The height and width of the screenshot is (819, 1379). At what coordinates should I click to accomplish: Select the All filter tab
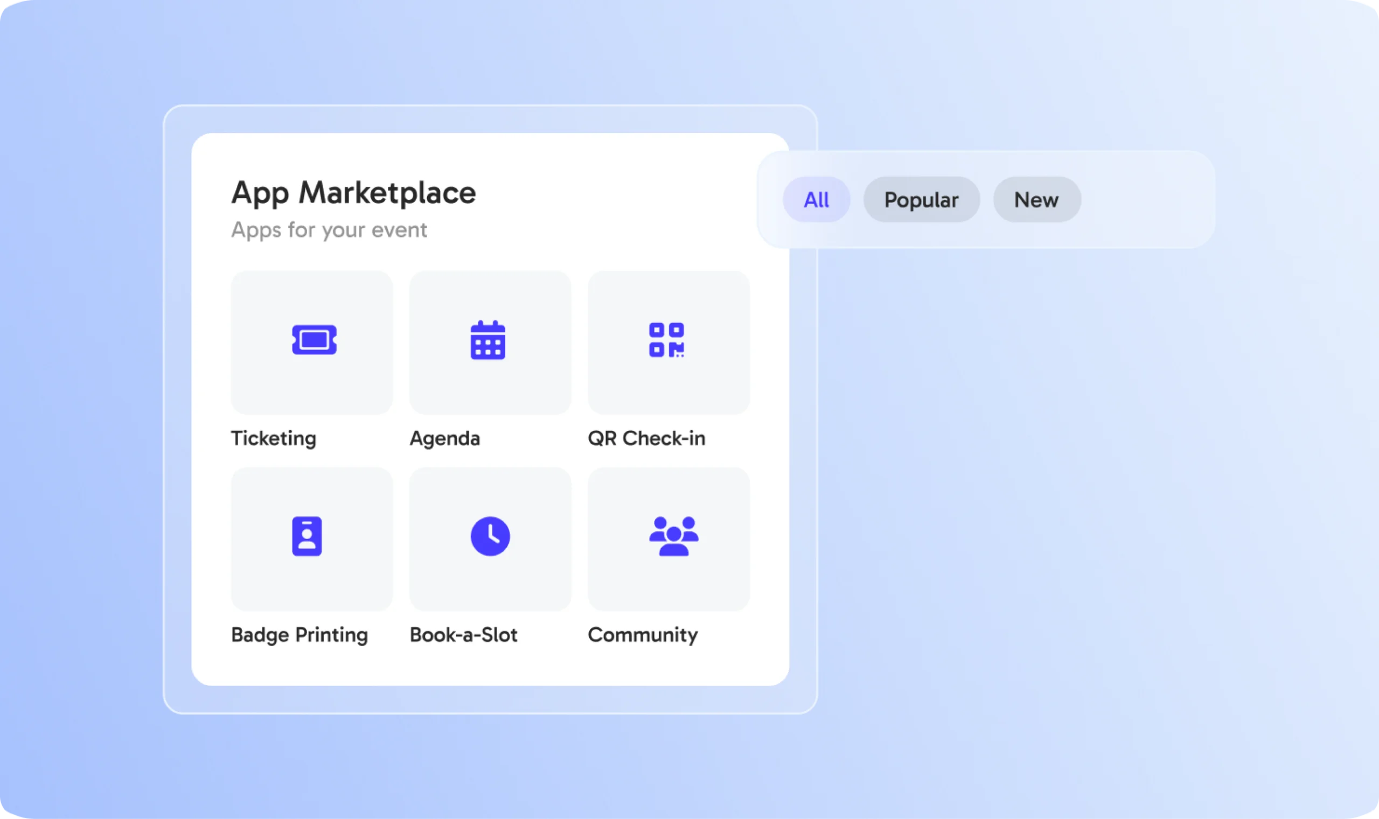pos(816,199)
